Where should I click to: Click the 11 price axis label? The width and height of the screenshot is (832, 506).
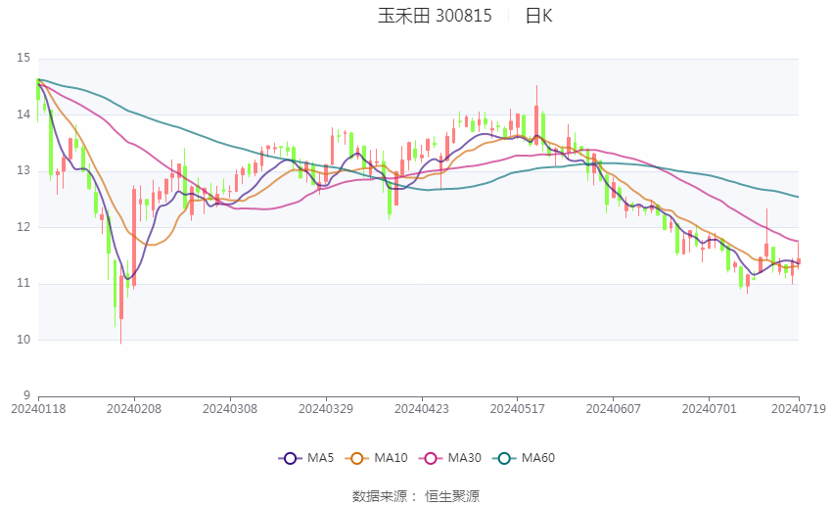click(x=23, y=283)
